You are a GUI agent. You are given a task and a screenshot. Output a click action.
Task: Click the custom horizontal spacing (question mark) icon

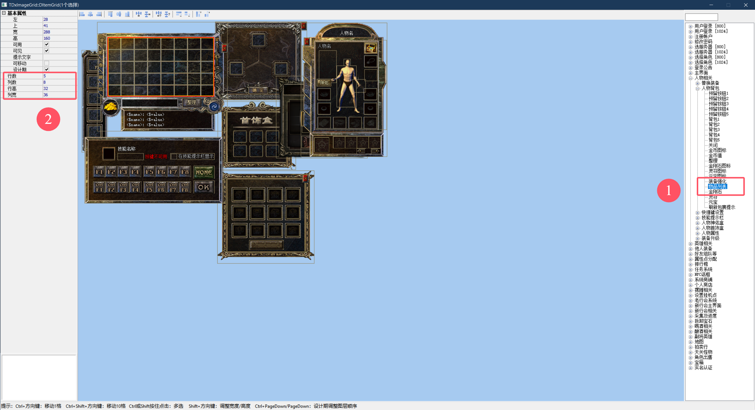[x=159, y=14]
